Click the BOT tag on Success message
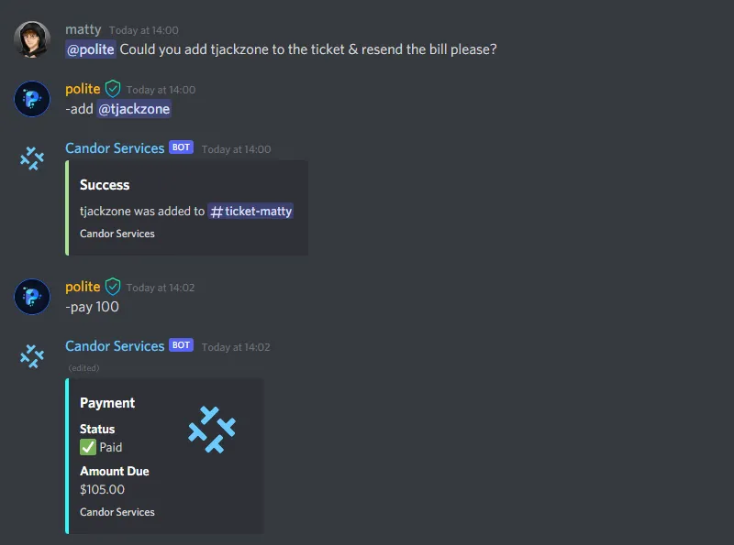 point(181,147)
